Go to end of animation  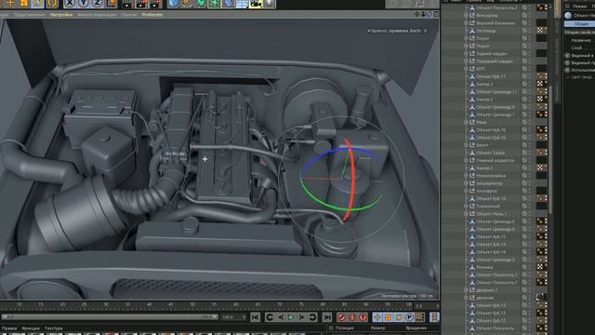[326, 317]
